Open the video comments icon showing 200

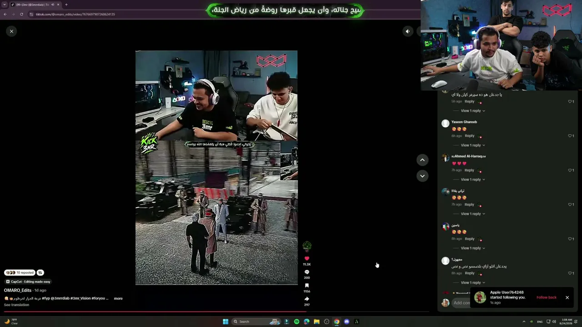click(x=307, y=272)
